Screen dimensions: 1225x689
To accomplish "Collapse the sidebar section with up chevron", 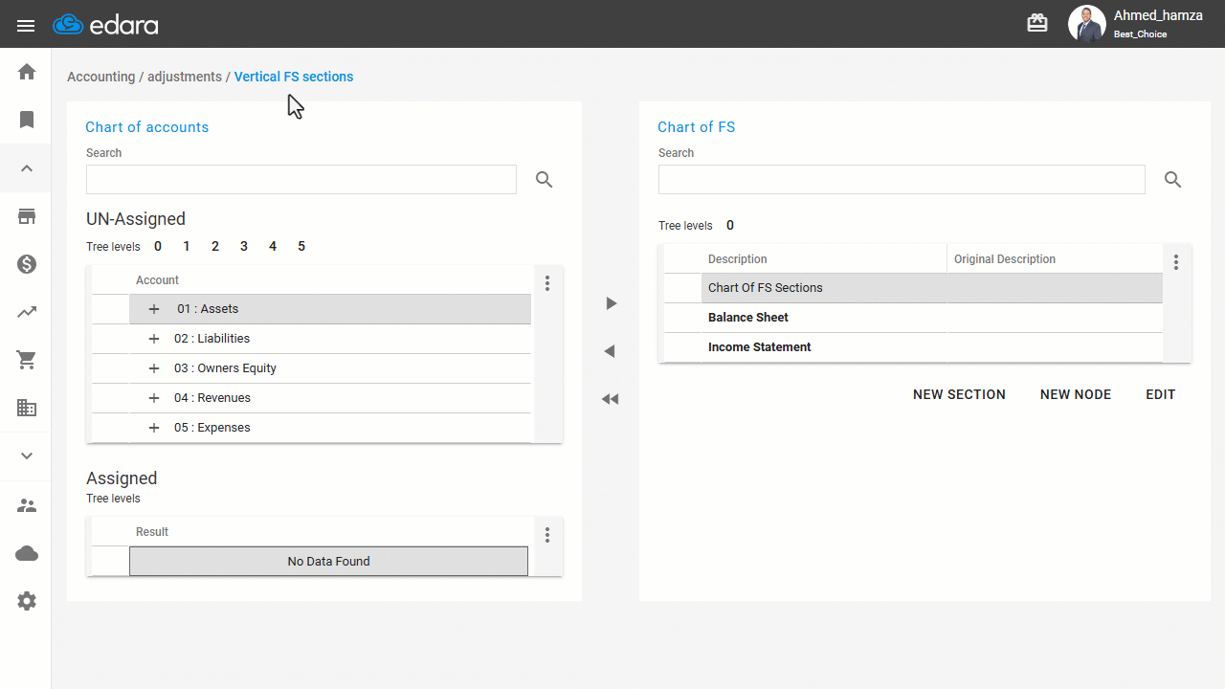I will click(27, 168).
